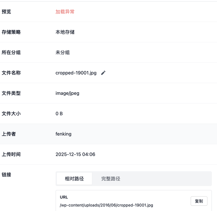Click the 复制 button for the URL

click(x=199, y=201)
